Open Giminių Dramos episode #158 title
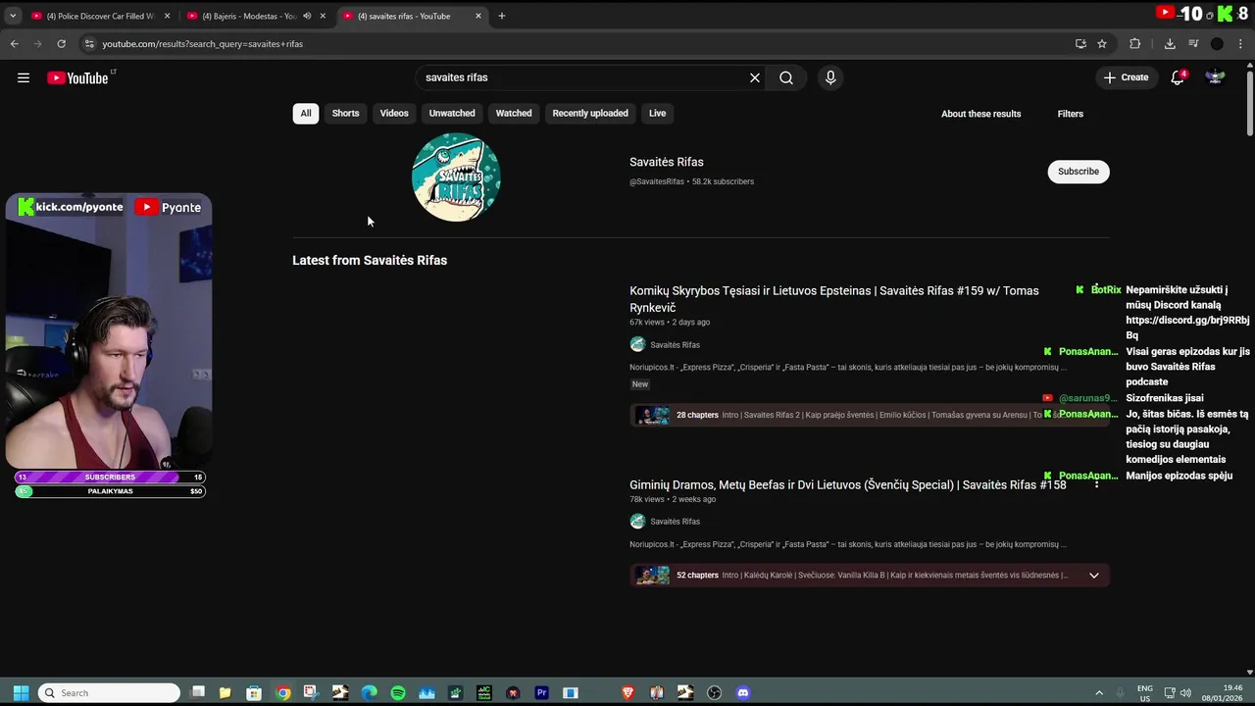Image resolution: width=1255 pixels, height=706 pixels. 847,484
